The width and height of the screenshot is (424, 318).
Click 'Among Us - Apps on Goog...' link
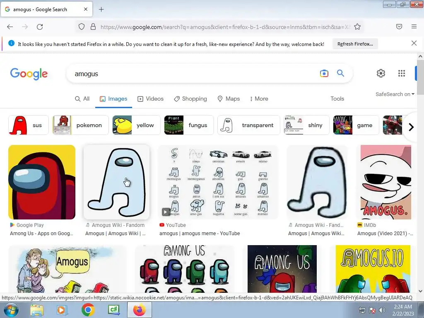point(42,234)
